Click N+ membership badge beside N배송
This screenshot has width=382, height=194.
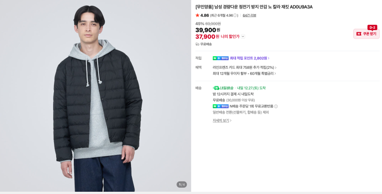220,106
